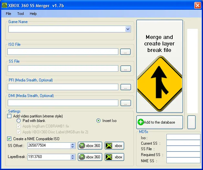The height and width of the screenshot is (170, 203).
Task: Click the SS File path field
Action: [x=63, y=68]
